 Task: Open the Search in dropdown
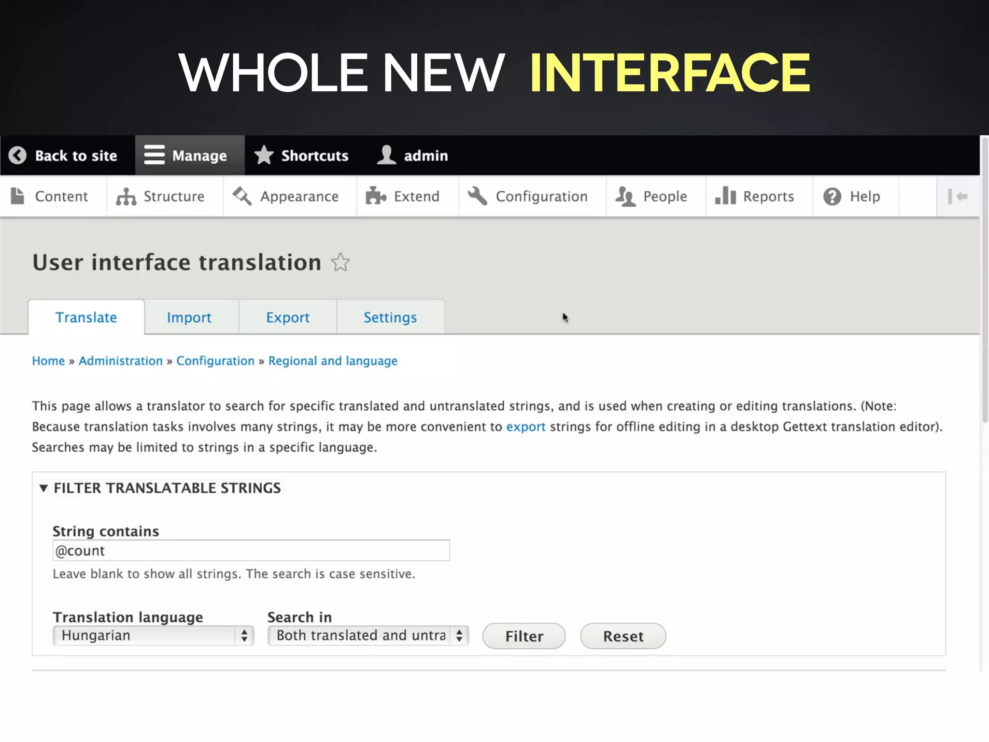(x=368, y=636)
